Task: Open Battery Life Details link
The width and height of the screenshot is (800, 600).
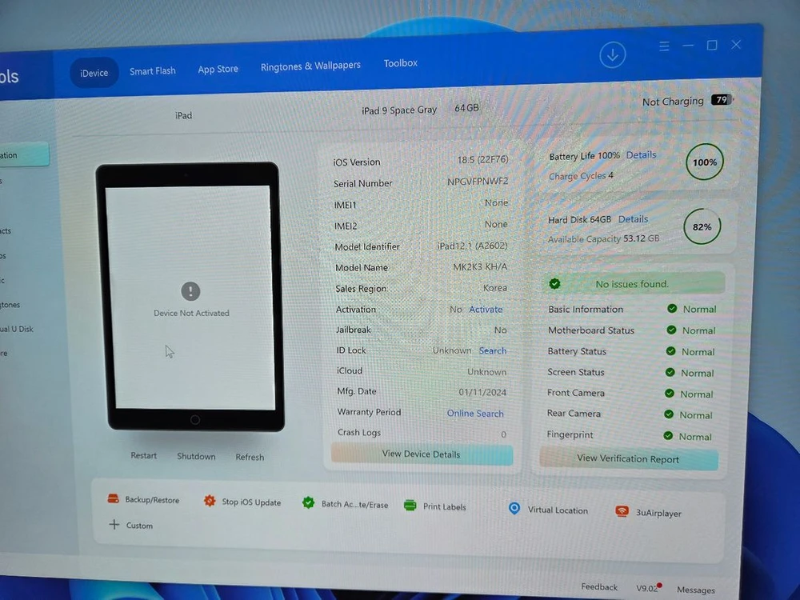Action: tap(641, 154)
